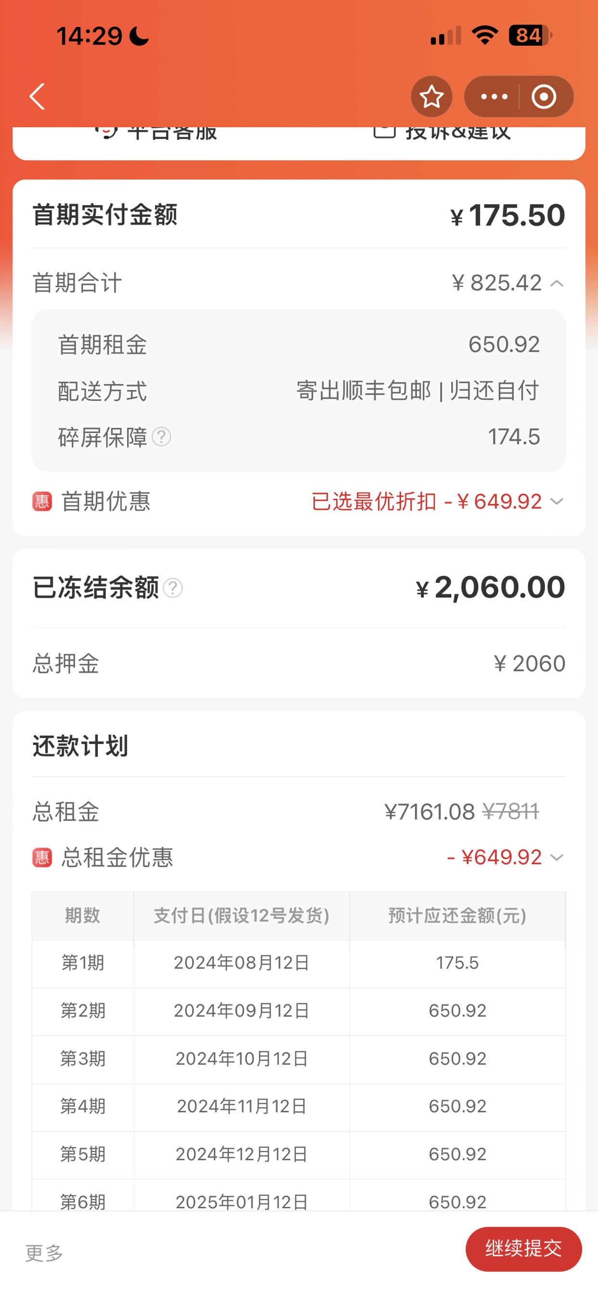Open 平台客服 customer service
This screenshot has height=1295, width=598.
(156, 133)
